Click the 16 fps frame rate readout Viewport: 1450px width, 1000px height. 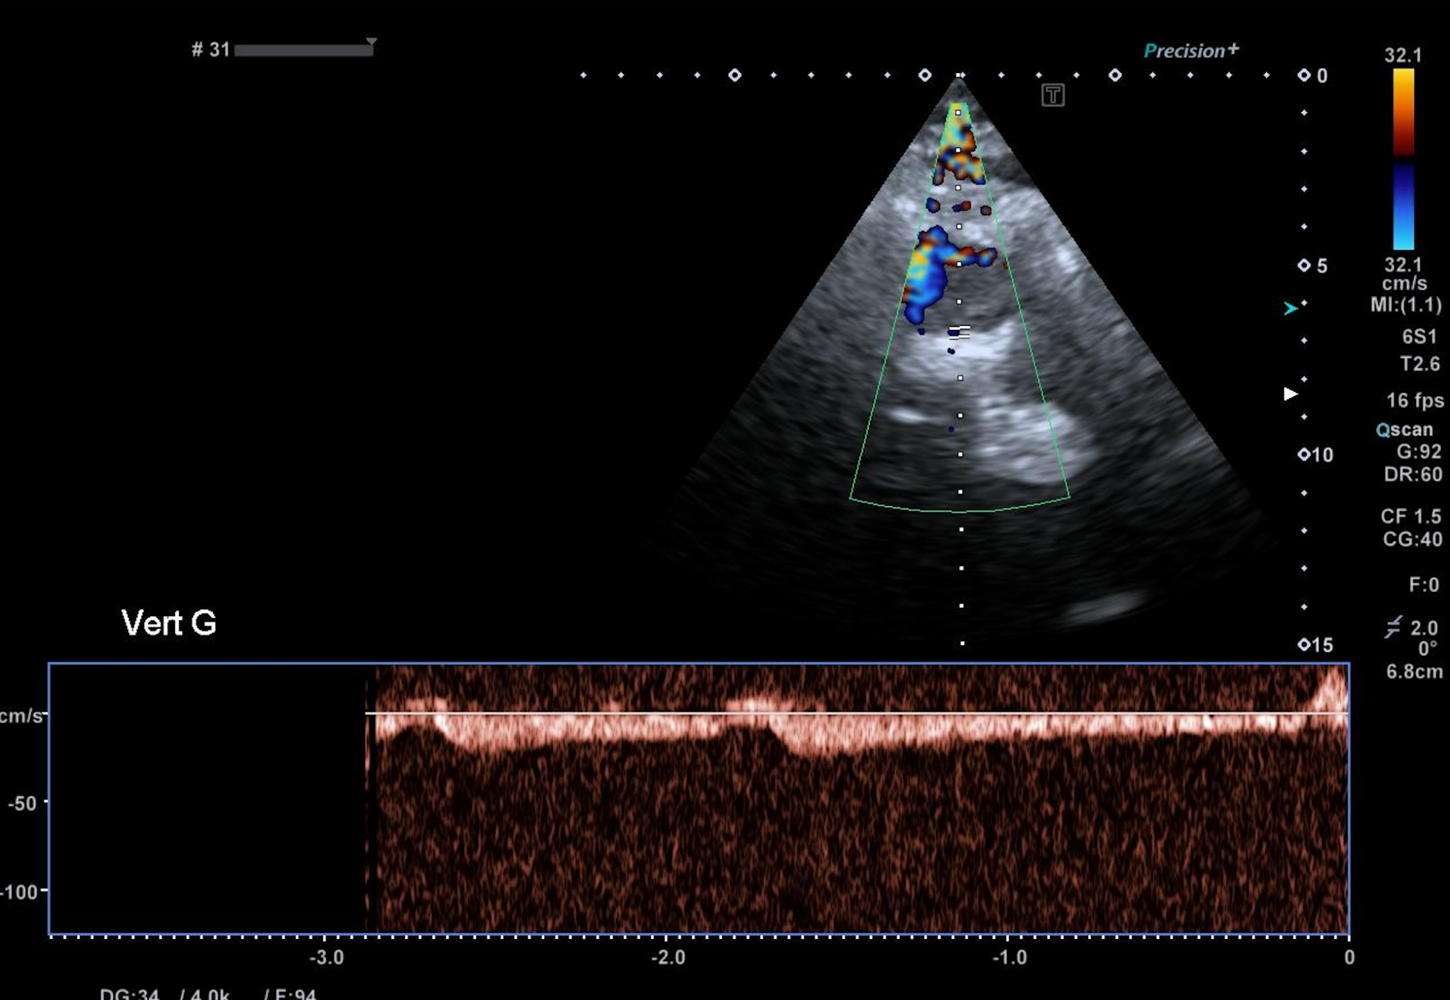click(1414, 401)
